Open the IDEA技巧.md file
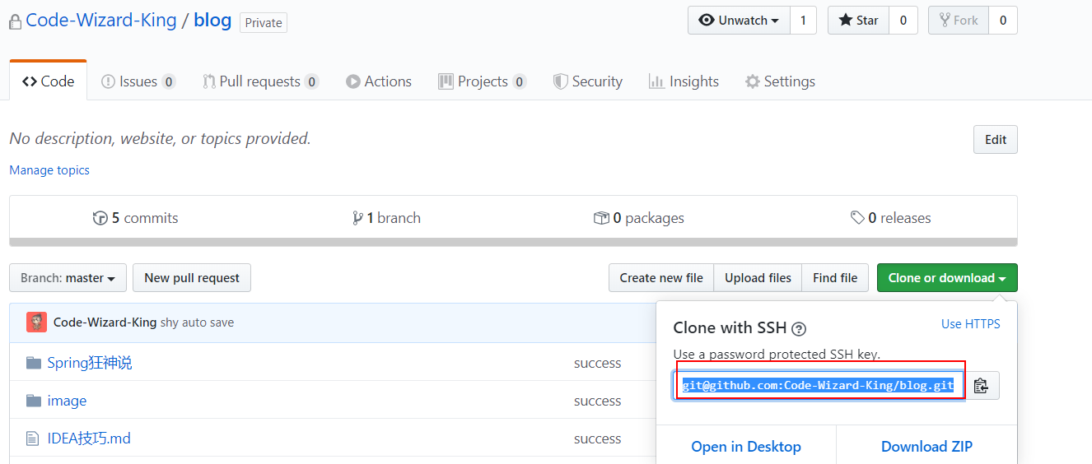Screen dimensions: 1092x464 tap(89, 438)
